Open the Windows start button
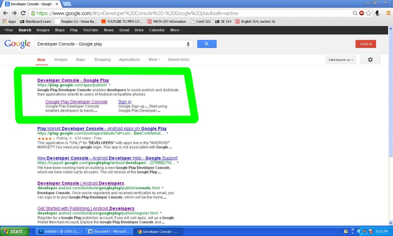 (15, 231)
